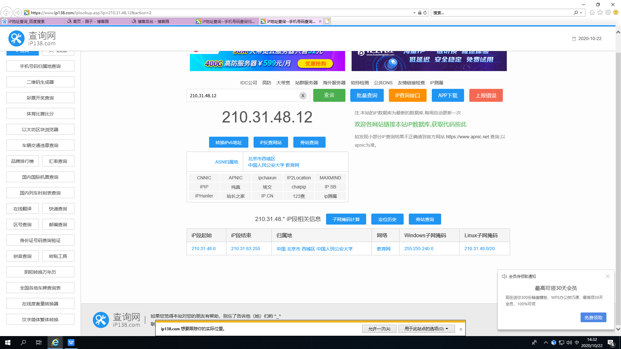
Task: Click the browser back arrow button
Action: (6, 13)
